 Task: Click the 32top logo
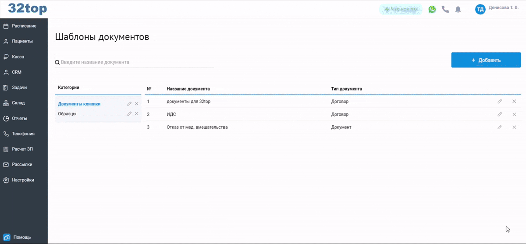pyautogui.click(x=27, y=9)
